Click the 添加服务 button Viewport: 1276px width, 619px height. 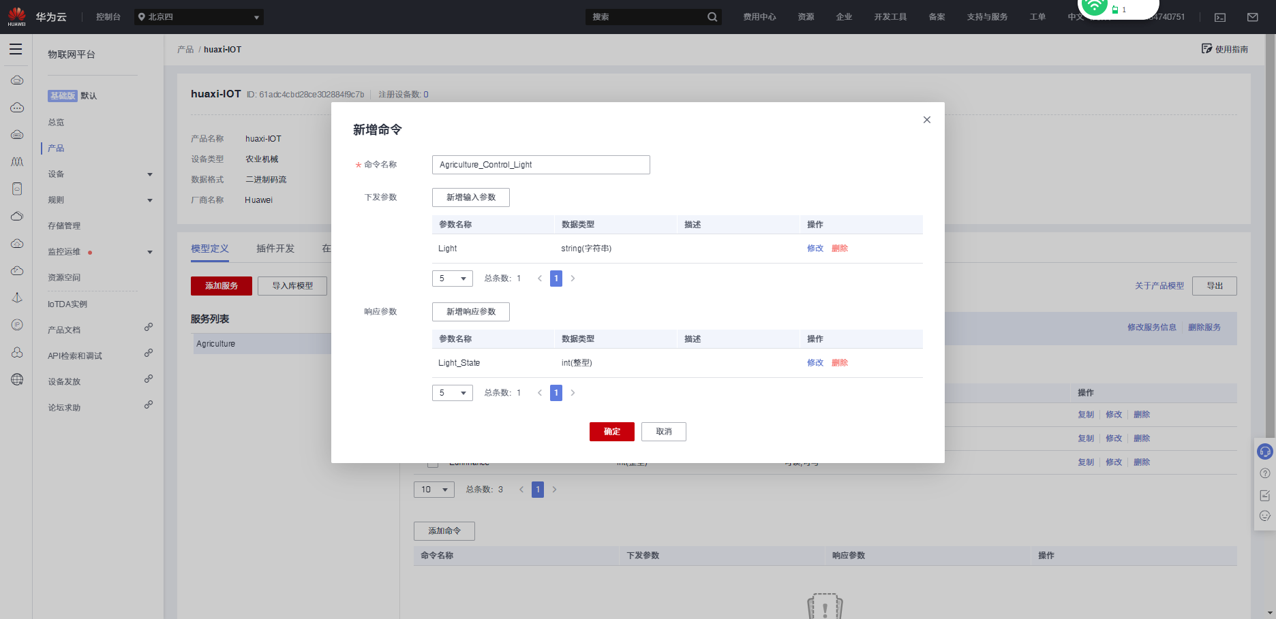point(222,286)
